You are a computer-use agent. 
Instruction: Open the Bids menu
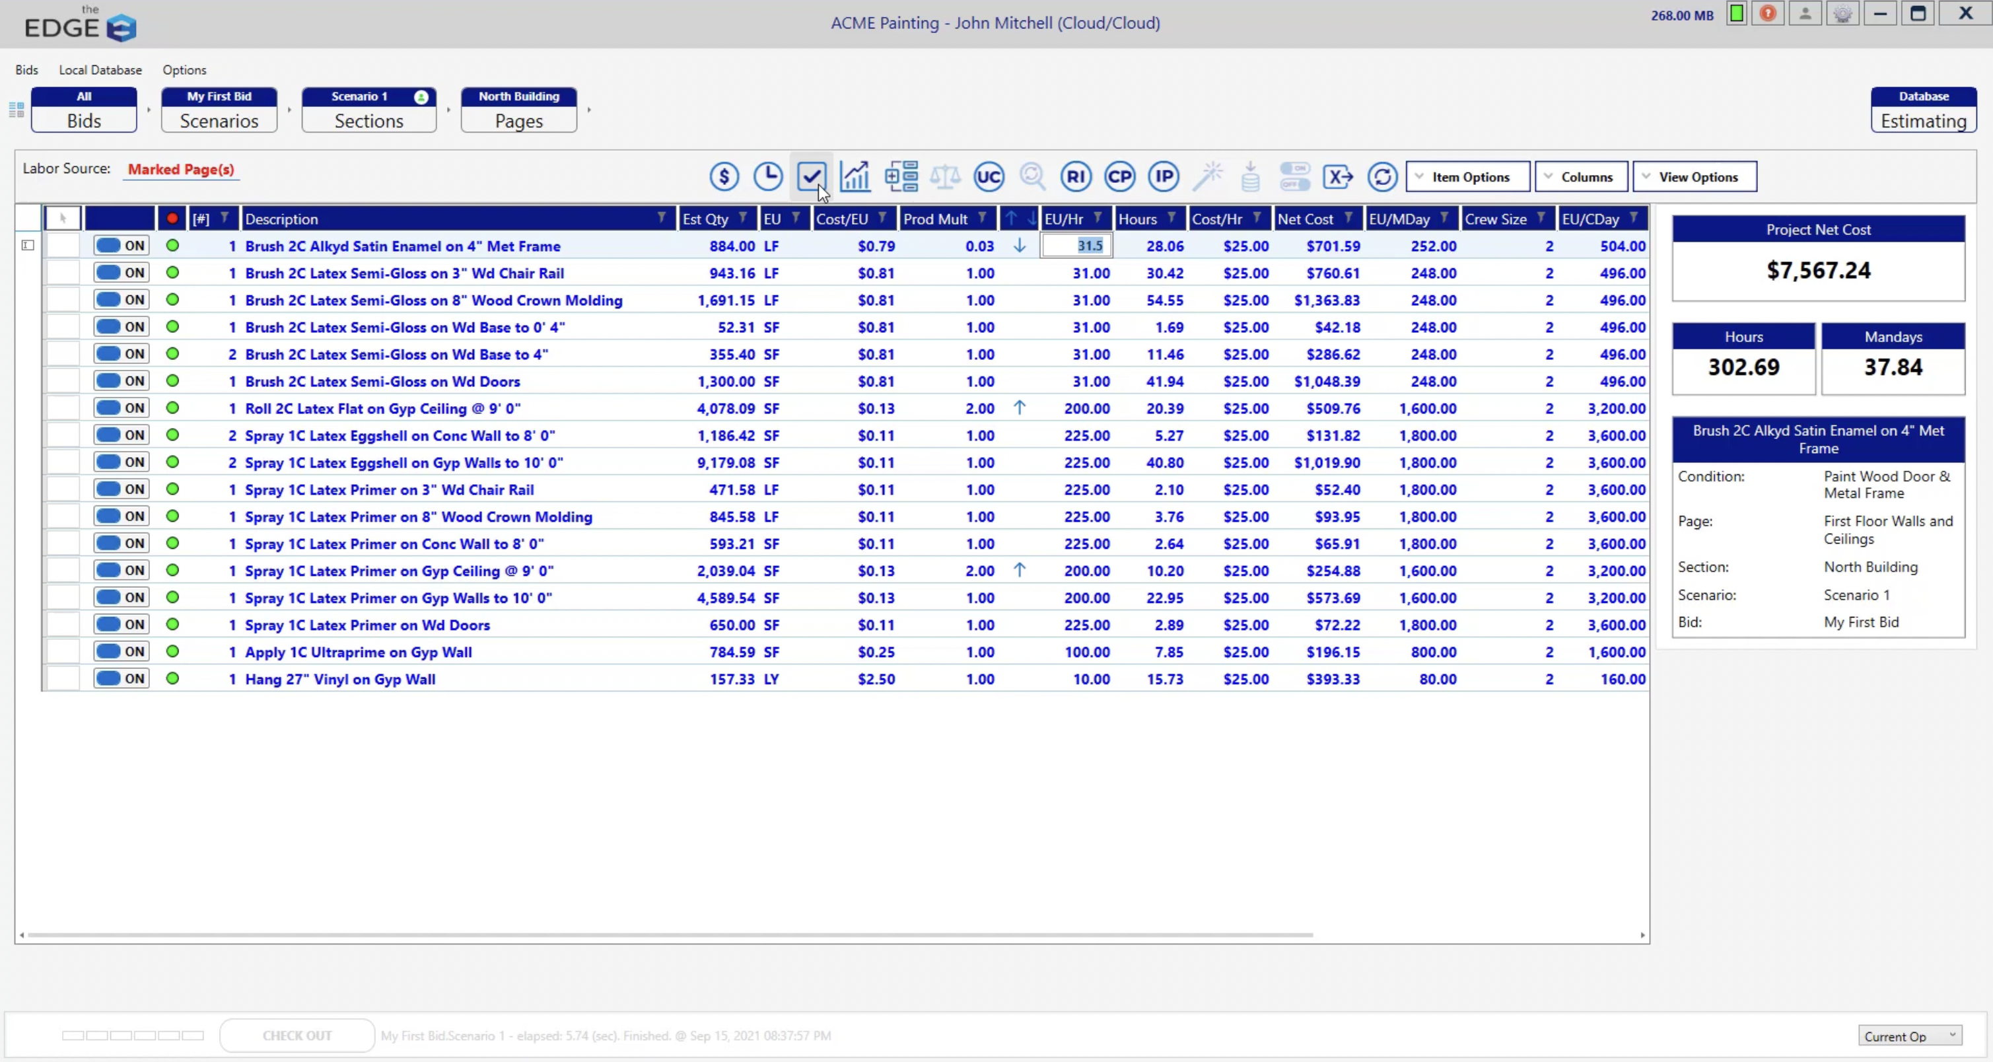click(26, 69)
